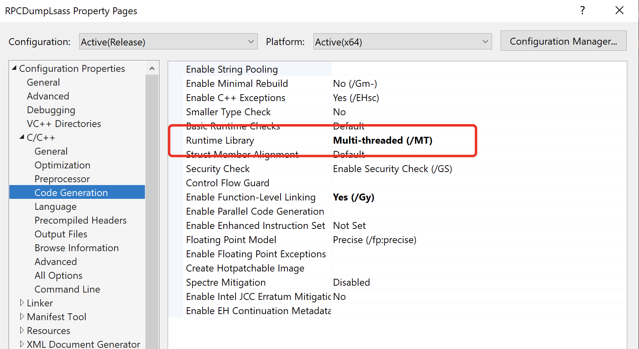Viewport: 639px width, 349px height.
Task: Click the Runtime Library value Multi-threaded (/MT)
Action: (382, 140)
